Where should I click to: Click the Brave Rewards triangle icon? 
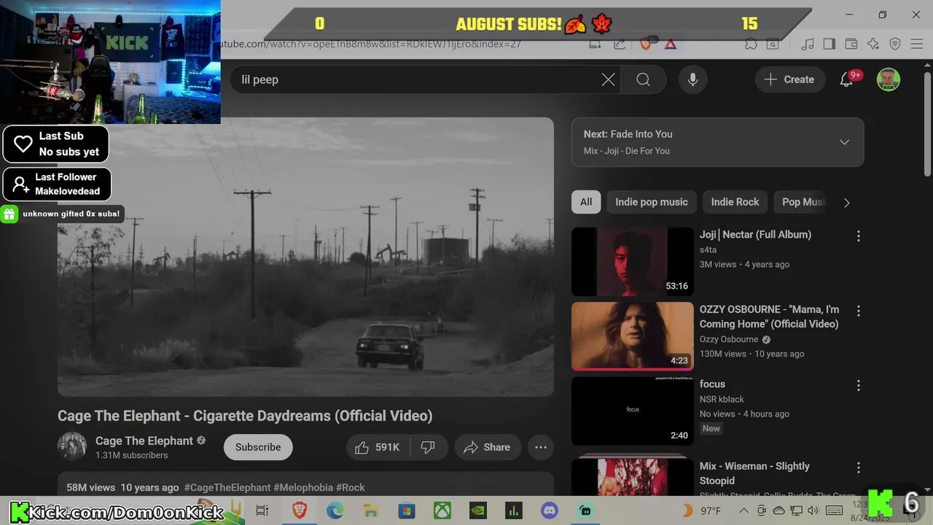[671, 44]
